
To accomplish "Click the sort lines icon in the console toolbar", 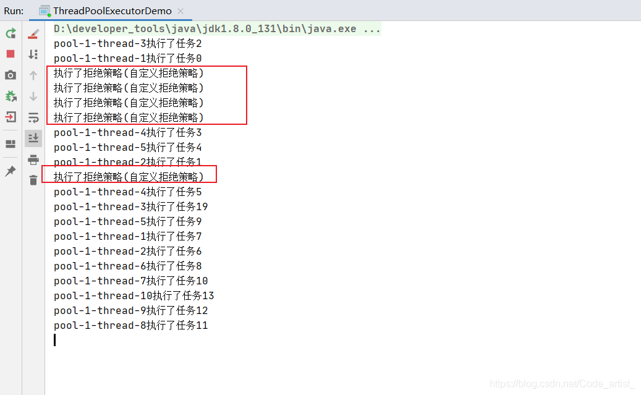I will click(33, 54).
